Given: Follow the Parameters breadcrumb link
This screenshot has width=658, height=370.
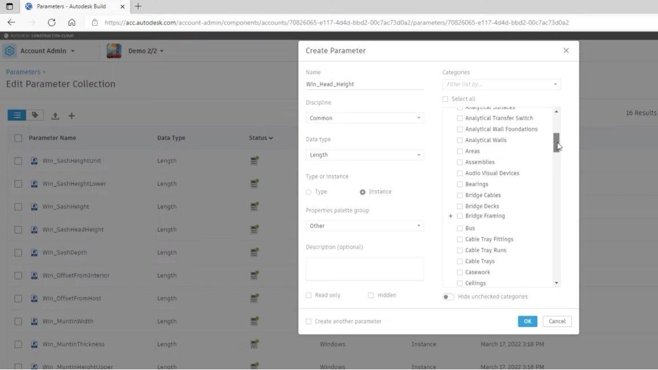Looking at the screenshot, I should 23,72.
